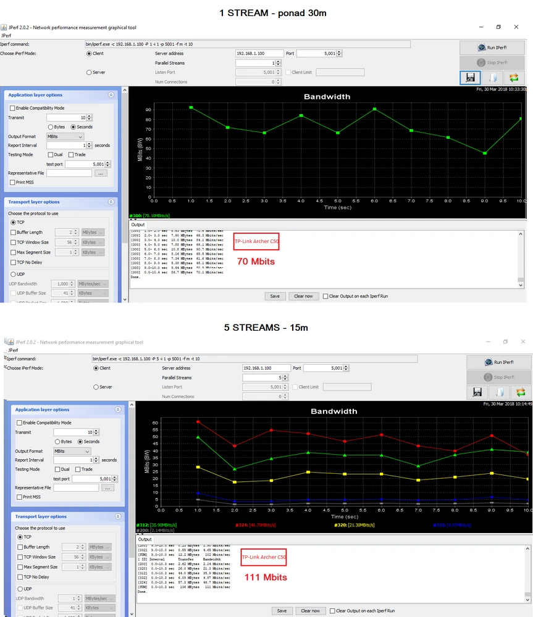
Task: Select Server mode radio button in top window
Action: [x=90, y=72]
